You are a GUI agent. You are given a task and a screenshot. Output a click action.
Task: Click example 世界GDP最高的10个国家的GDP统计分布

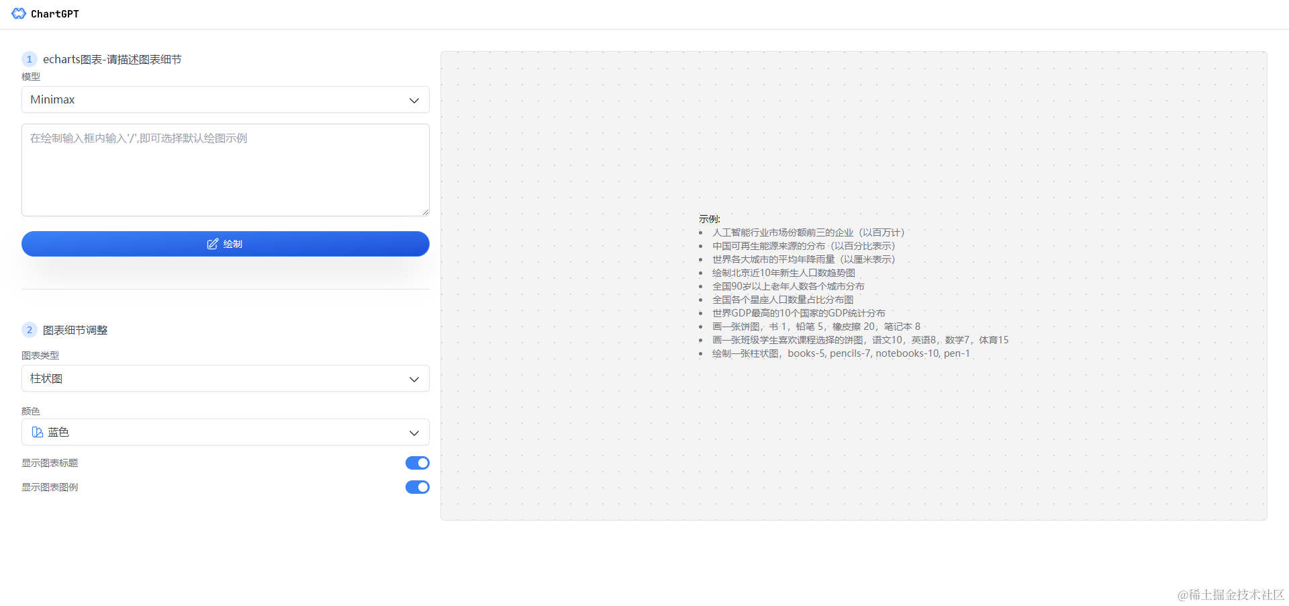click(799, 313)
